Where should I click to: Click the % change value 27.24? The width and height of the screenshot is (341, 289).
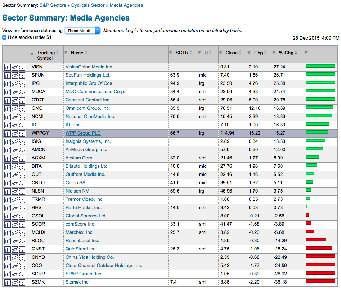pyautogui.click(x=279, y=67)
